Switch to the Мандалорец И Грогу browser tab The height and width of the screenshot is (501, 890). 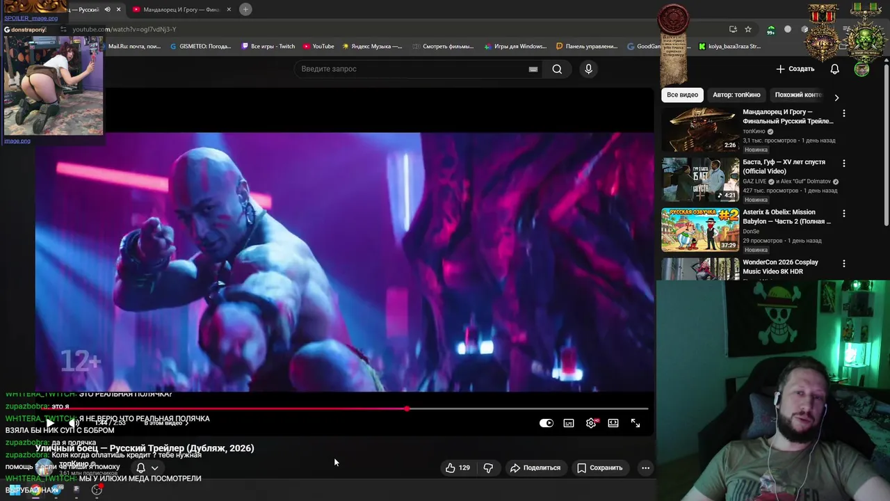pos(181,10)
